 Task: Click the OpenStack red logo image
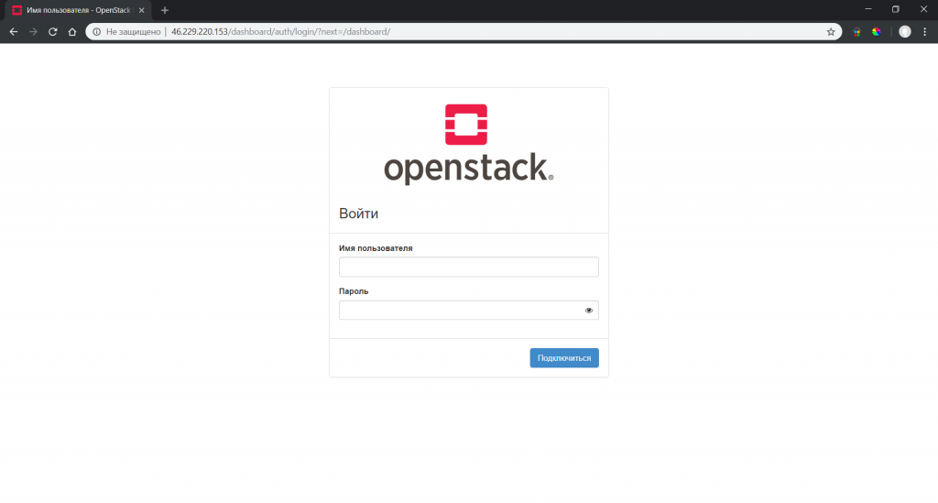click(x=466, y=125)
